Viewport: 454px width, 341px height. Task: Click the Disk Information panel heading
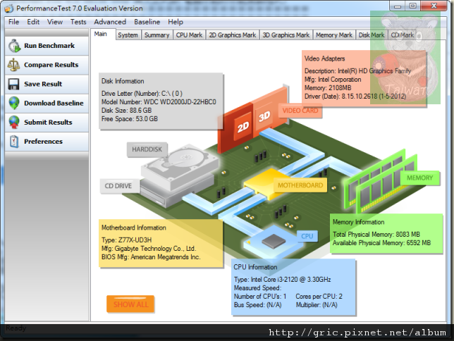[x=123, y=81]
